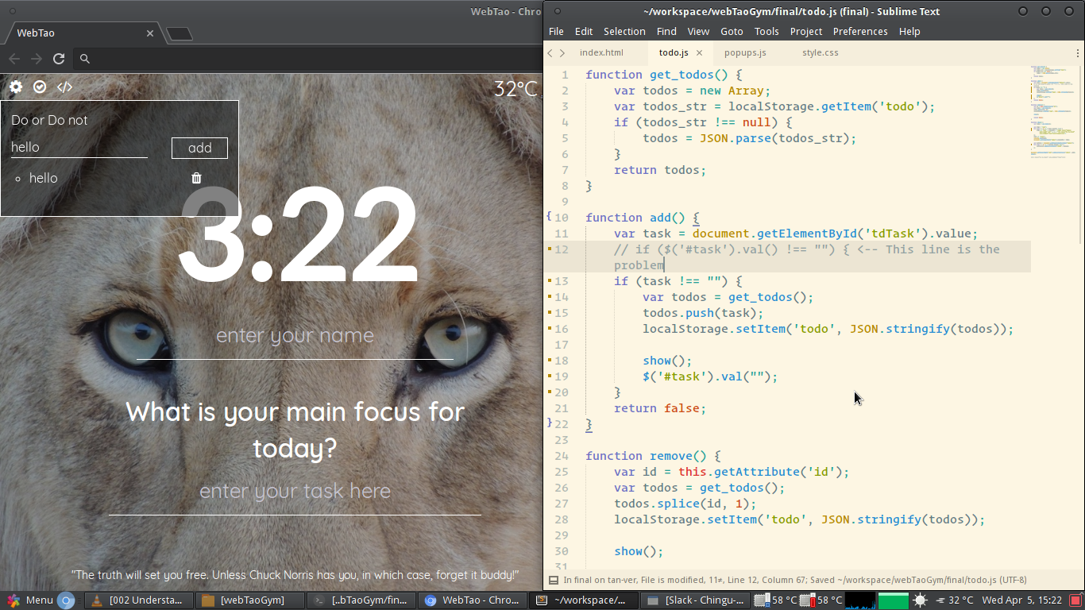Switch to the ~/workspace Sublime taskbar window
The width and height of the screenshot is (1085, 610).
(x=584, y=600)
